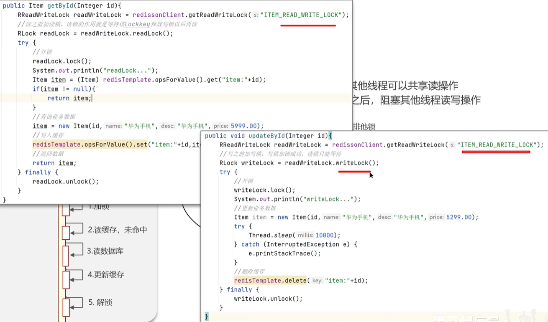Click the slide text '排他锁'
This screenshot has height=322, width=548.
(364, 127)
